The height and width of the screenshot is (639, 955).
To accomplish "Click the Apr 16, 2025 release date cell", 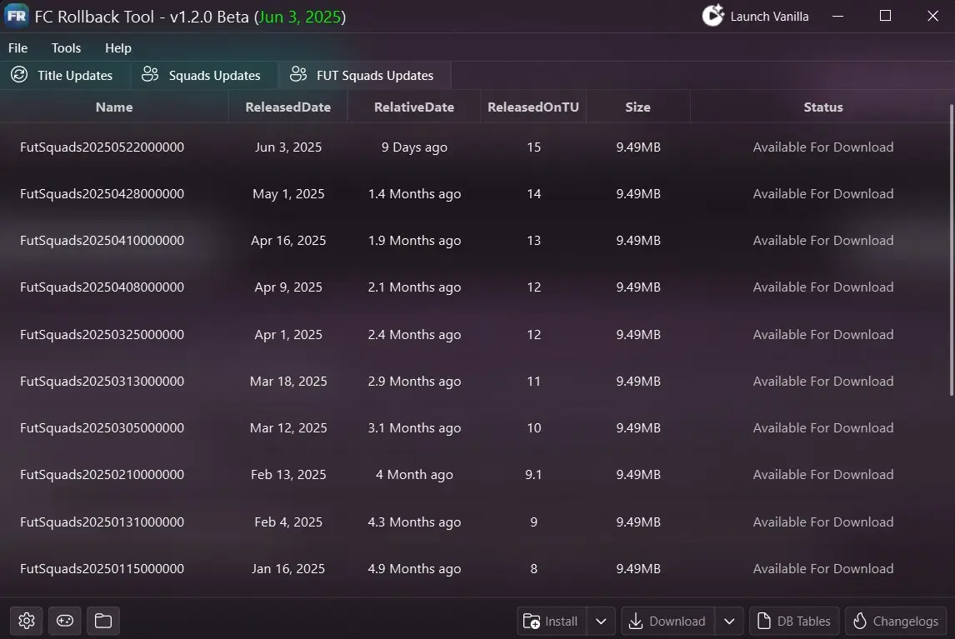I will point(288,241).
